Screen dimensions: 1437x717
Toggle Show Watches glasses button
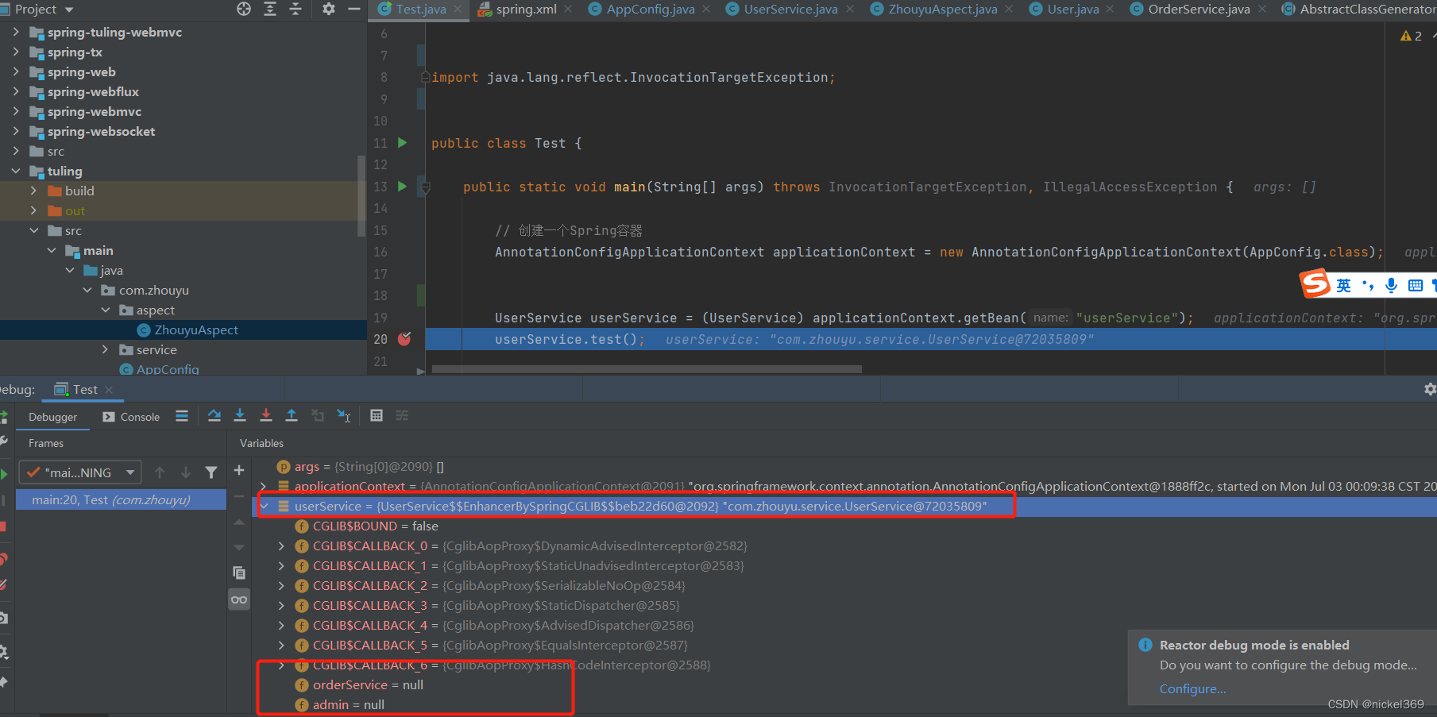(238, 599)
